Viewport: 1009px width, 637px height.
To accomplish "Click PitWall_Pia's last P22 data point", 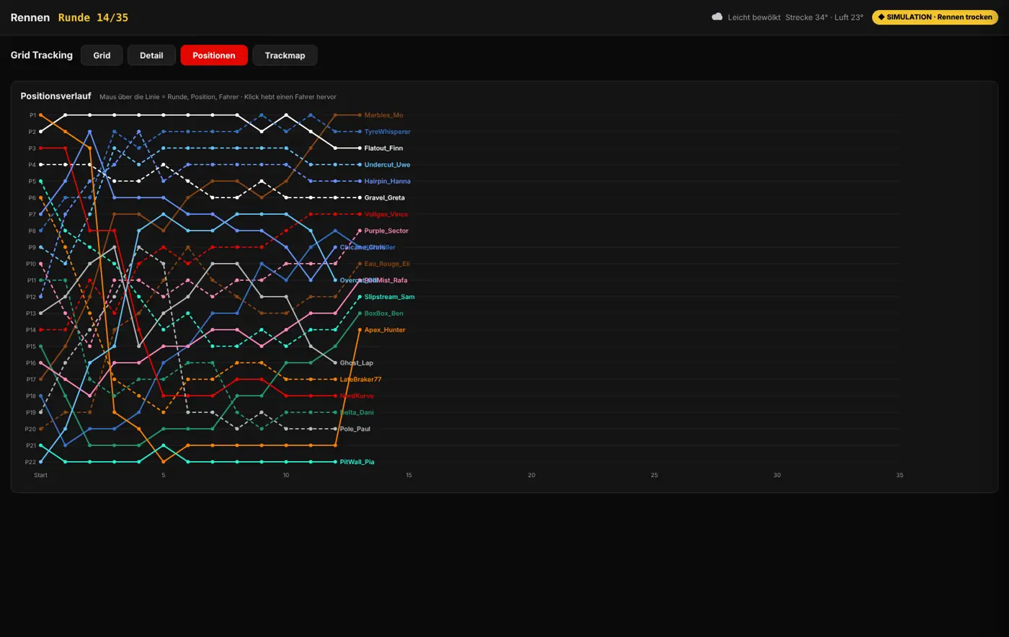I will point(335,462).
